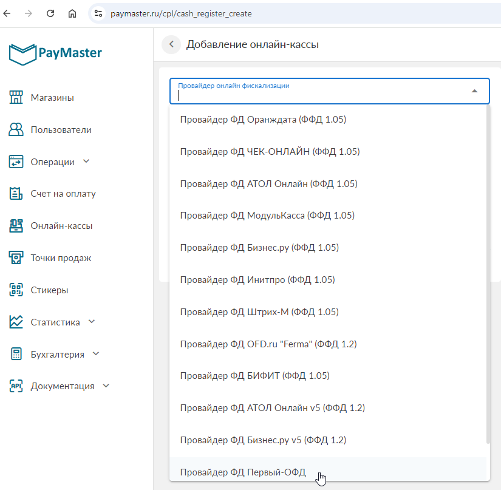Open the browser home page
Viewport: 501px width, 490px height.
coord(72,13)
